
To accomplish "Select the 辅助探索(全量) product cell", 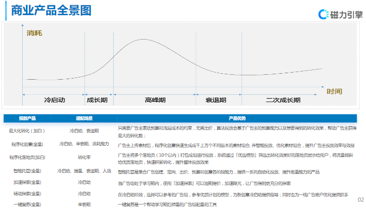I will tap(27, 193).
